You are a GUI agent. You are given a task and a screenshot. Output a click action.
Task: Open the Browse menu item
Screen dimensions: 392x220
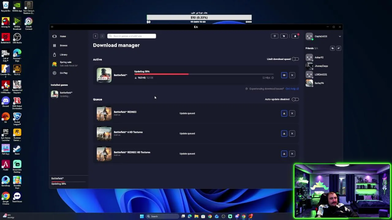(63, 46)
